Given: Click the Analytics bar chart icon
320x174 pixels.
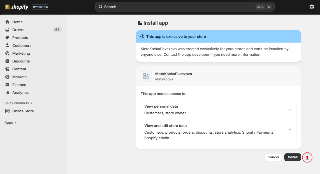Looking at the screenshot, I should [7, 93].
